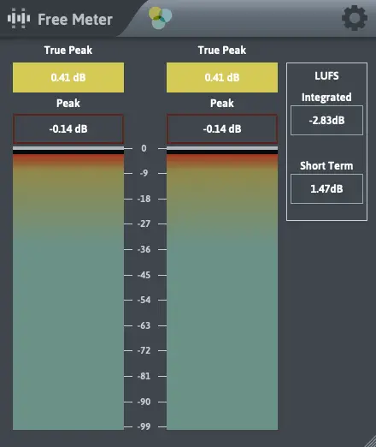Click the 0 mark on the dB scale
Screen dimensions: 376x447
(144, 148)
